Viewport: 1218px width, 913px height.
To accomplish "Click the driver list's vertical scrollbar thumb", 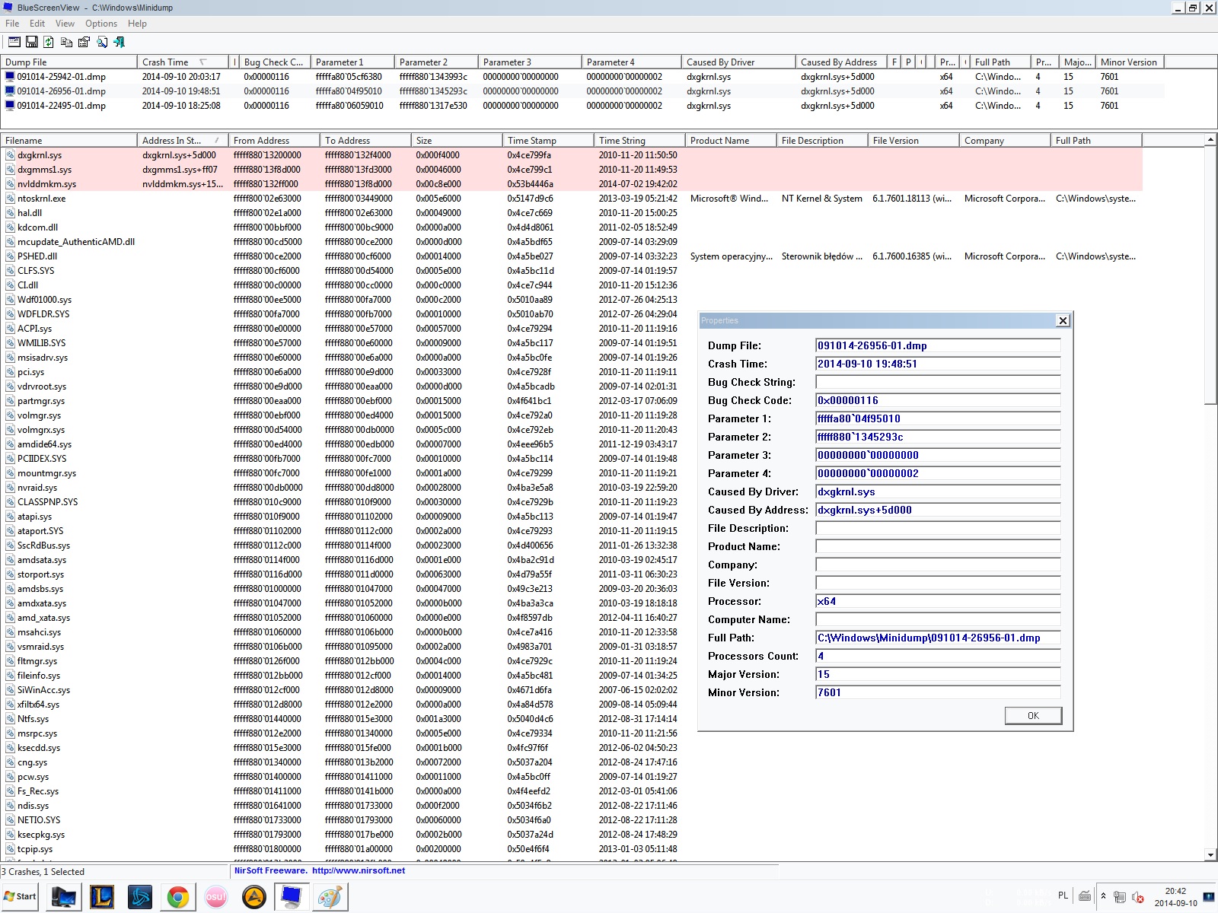I will tap(1210, 275).
